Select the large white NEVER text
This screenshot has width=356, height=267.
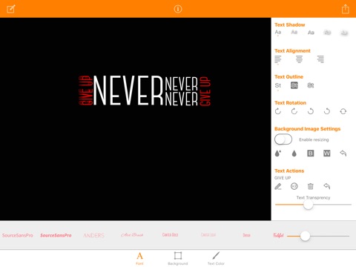click(128, 90)
